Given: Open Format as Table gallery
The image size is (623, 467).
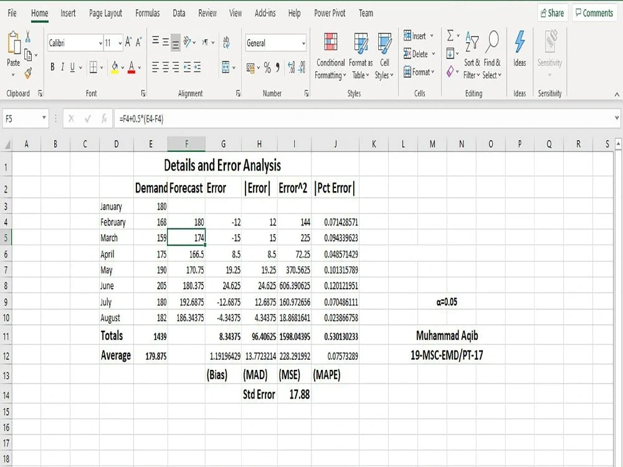Looking at the screenshot, I should click(361, 57).
